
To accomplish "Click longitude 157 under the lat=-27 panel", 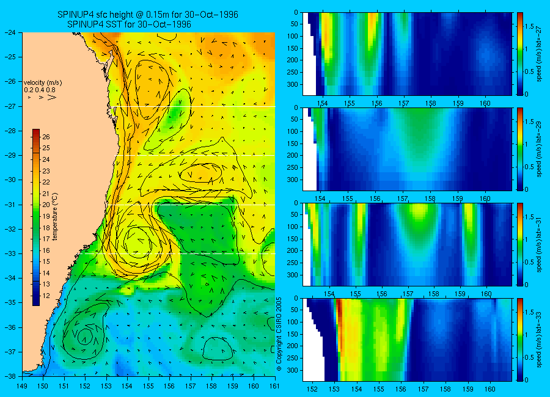I will 404,103.
